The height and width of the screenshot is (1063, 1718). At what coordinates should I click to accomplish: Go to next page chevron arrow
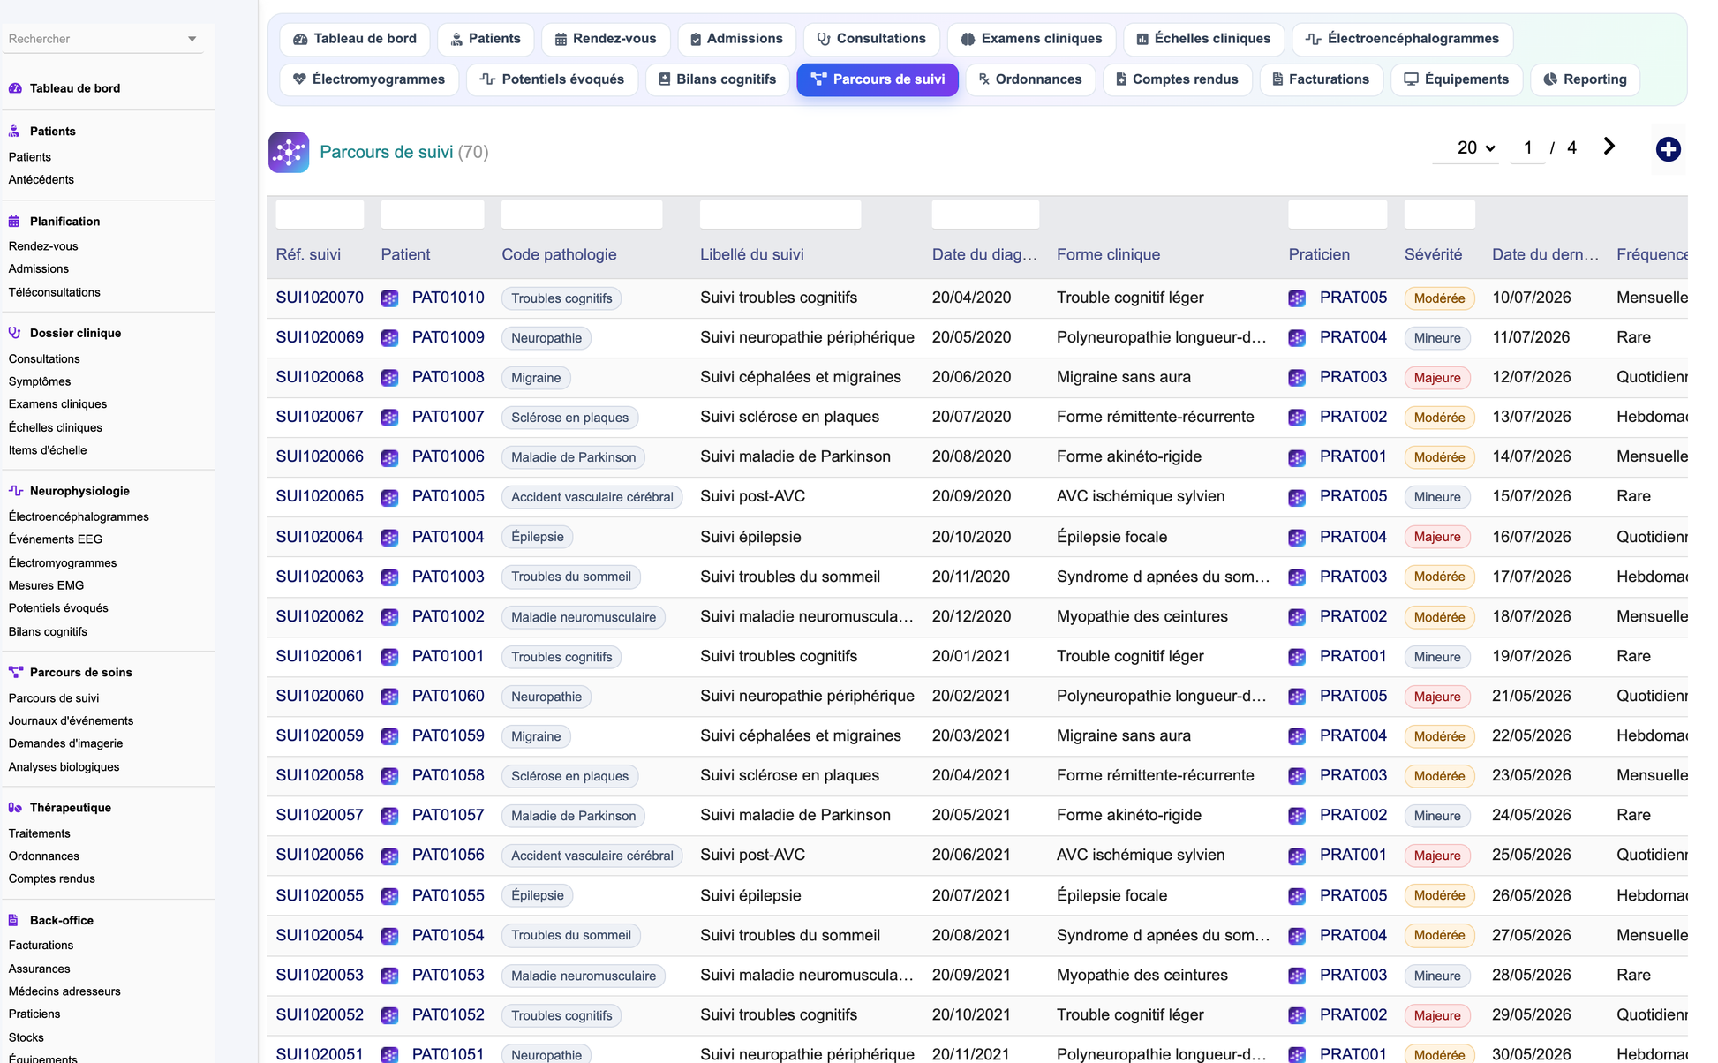(x=1609, y=147)
